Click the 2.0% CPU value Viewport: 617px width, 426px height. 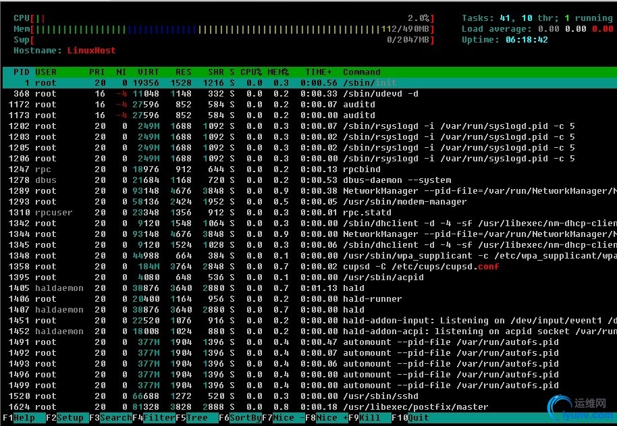(419, 18)
